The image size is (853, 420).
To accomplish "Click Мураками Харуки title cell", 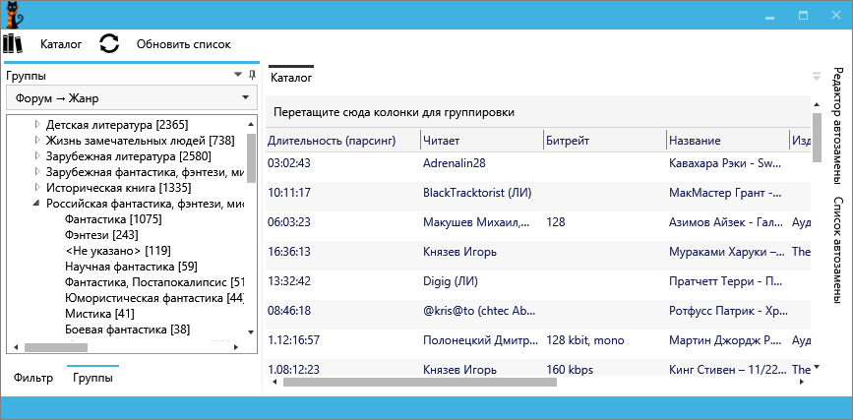I will point(727,252).
